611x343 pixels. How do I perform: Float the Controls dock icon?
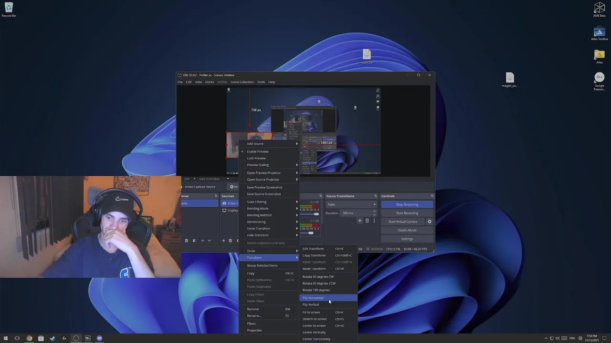click(432, 196)
